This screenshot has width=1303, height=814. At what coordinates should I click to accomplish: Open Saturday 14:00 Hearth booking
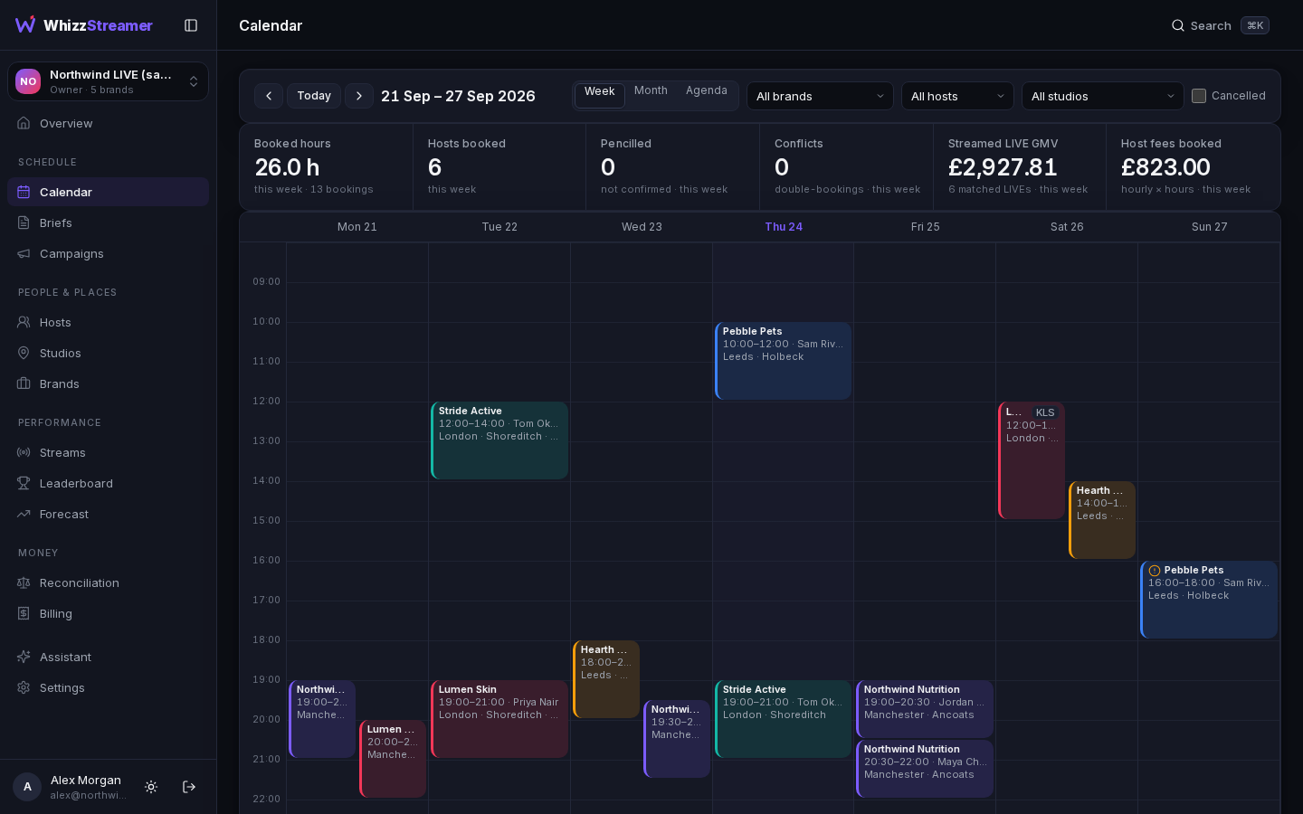coord(1102,520)
